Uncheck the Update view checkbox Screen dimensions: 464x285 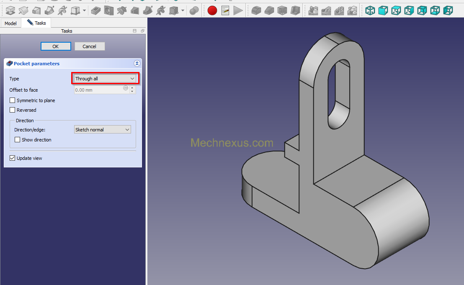pos(13,158)
